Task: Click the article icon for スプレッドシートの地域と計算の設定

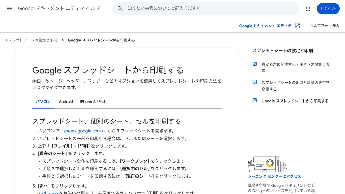Action: click(255, 82)
